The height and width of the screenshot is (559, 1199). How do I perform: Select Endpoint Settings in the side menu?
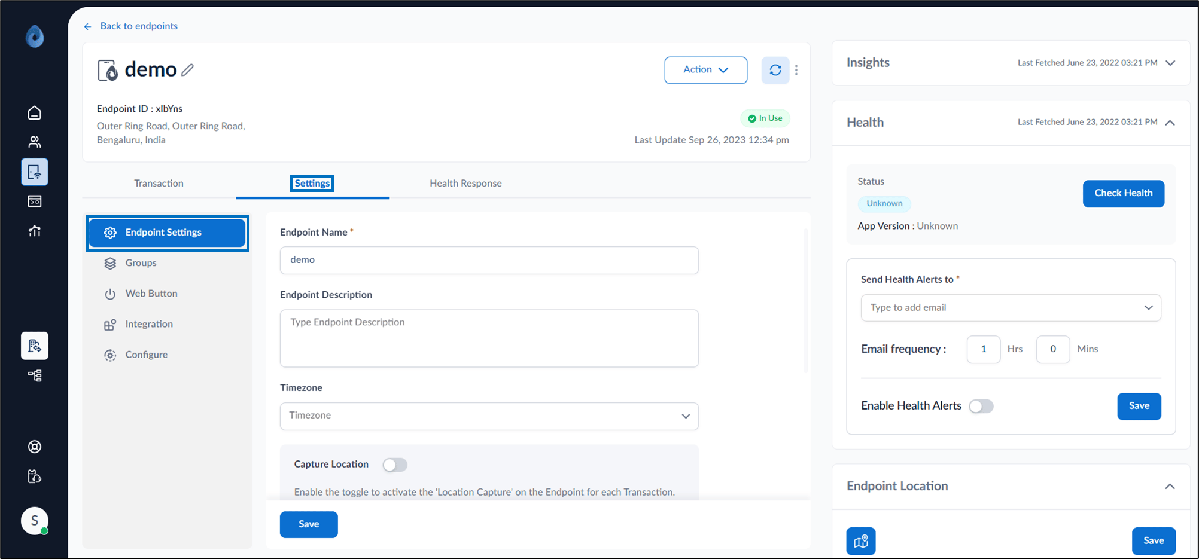[x=167, y=233]
